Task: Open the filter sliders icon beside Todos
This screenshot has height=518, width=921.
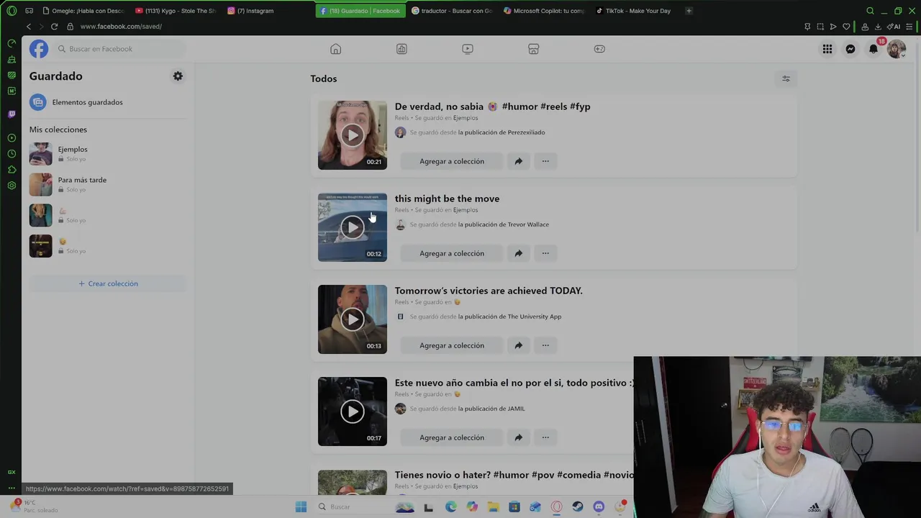Action: pyautogui.click(x=786, y=78)
